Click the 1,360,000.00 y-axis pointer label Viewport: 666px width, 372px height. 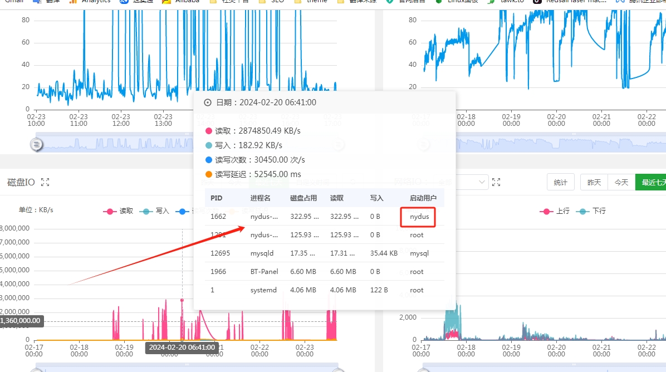pos(21,321)
